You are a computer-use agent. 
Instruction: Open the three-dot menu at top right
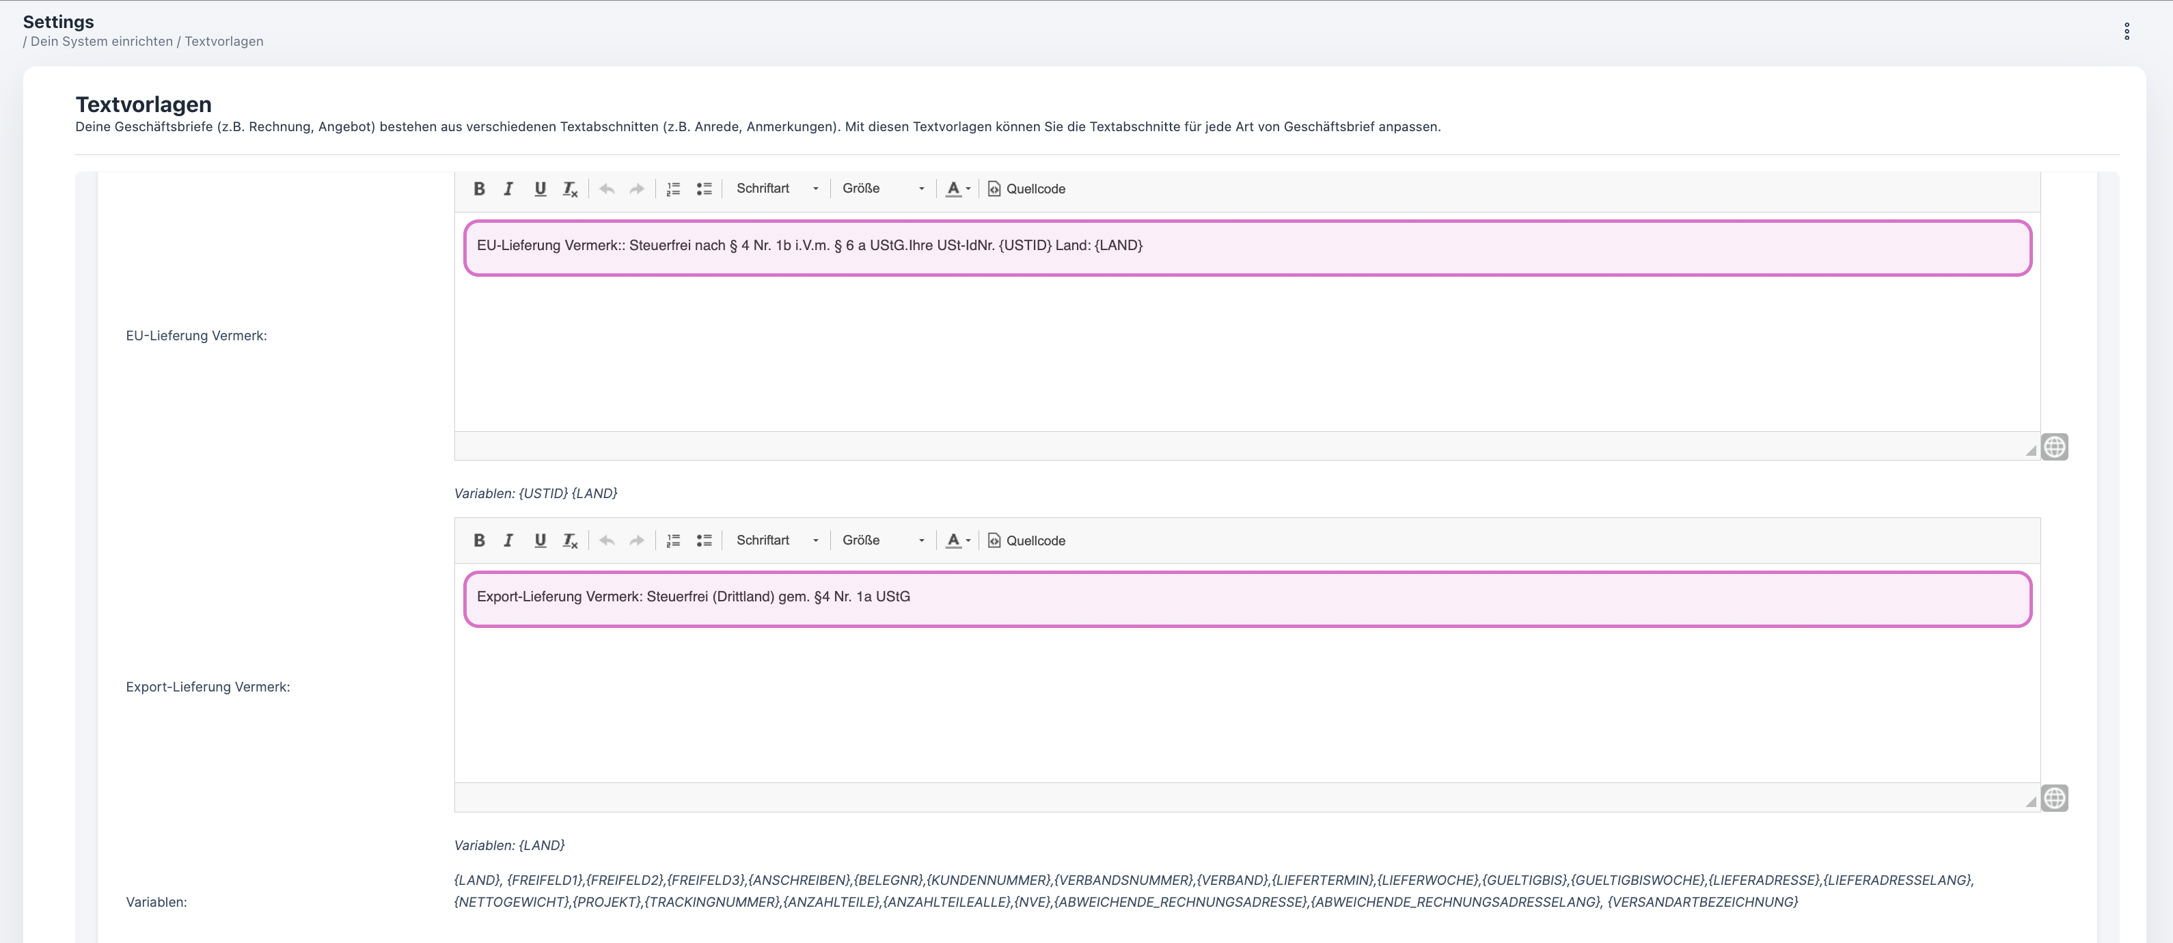2127,31
